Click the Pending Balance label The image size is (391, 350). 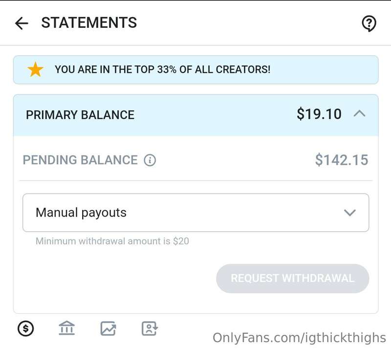coord(80,160)
